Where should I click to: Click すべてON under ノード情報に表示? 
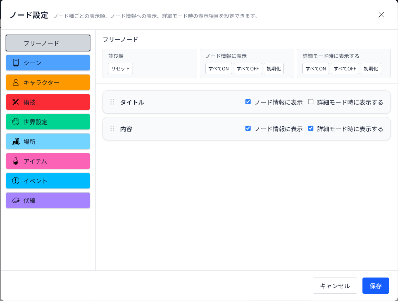[219, 69]
